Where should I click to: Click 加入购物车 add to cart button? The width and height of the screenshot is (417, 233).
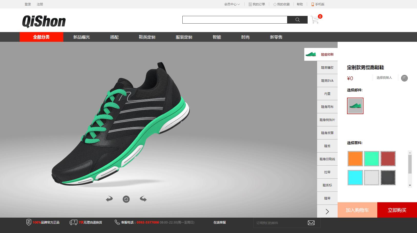pyautogui.click(x=357, y=210)
